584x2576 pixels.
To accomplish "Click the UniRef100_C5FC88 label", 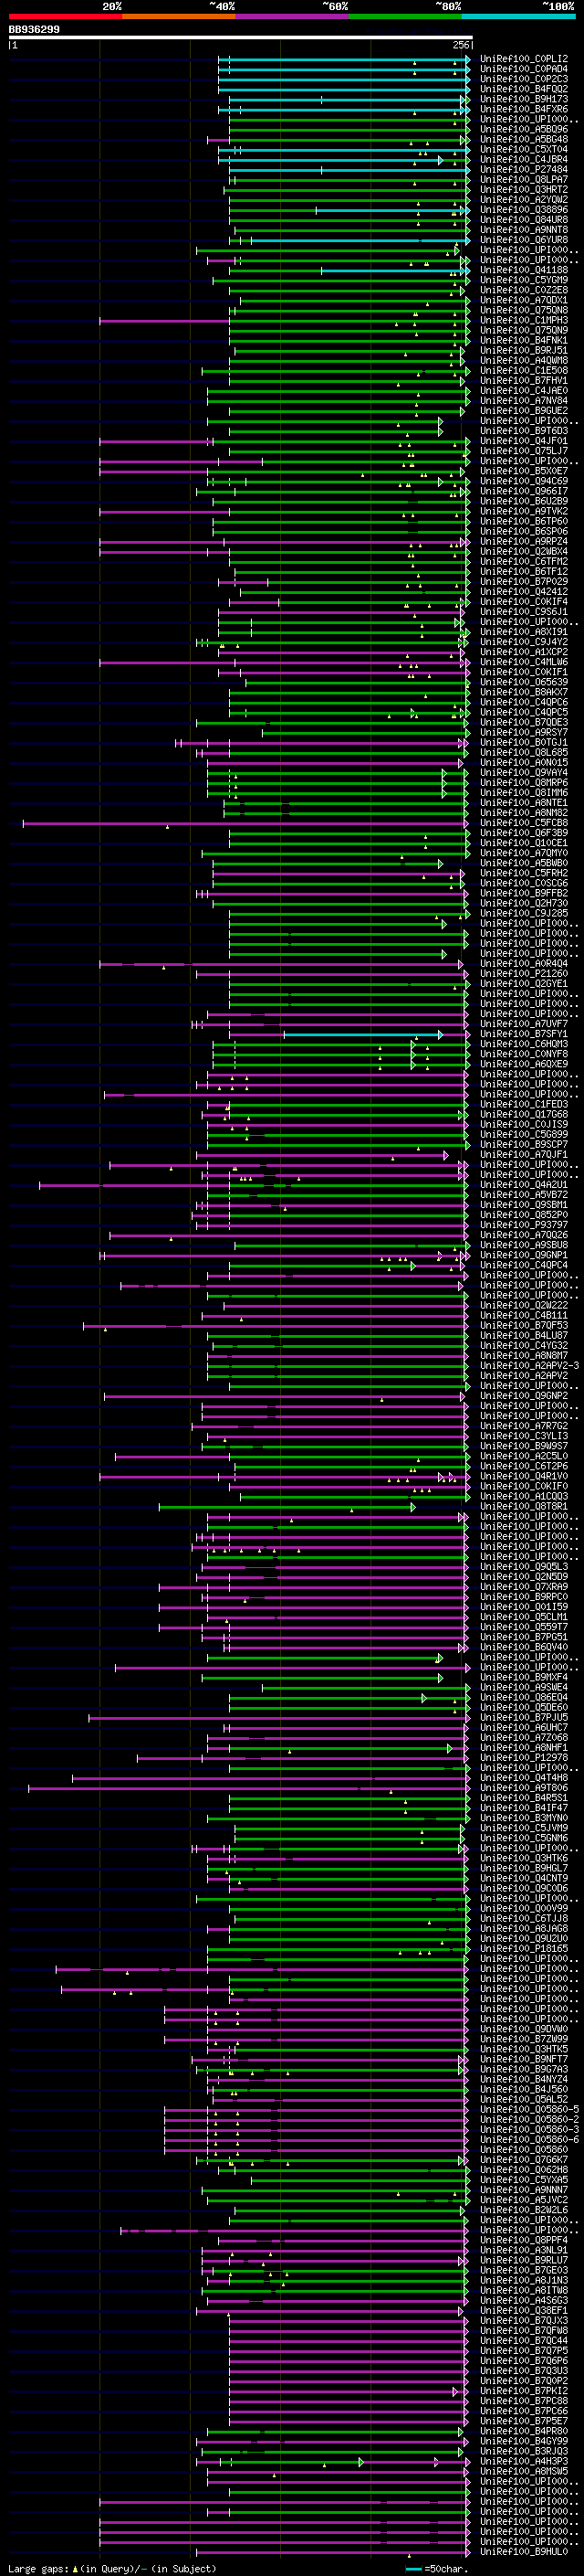I will (524, 823).
